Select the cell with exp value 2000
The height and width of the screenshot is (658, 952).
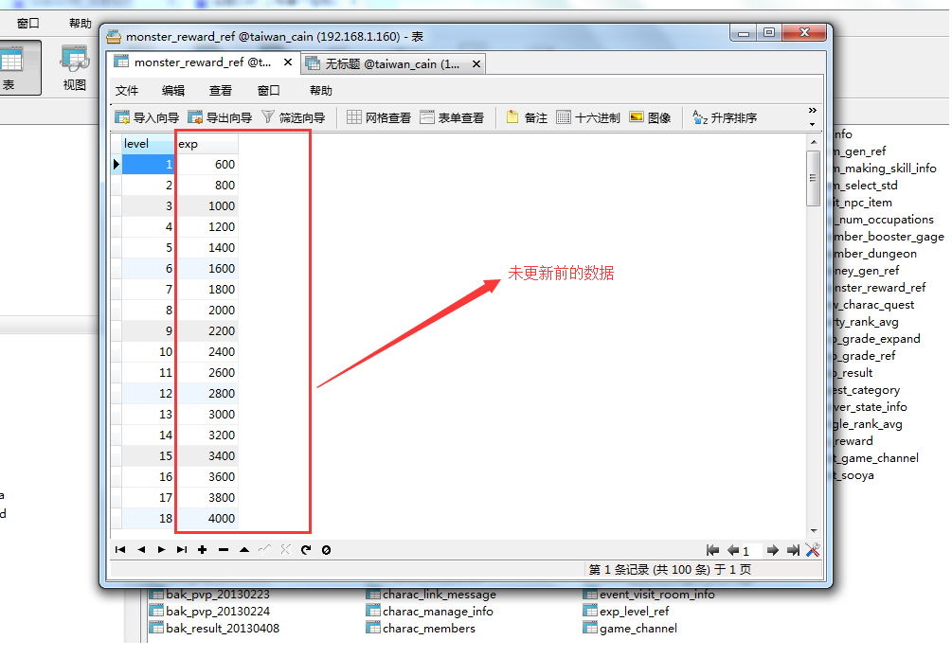coord(207,311)
